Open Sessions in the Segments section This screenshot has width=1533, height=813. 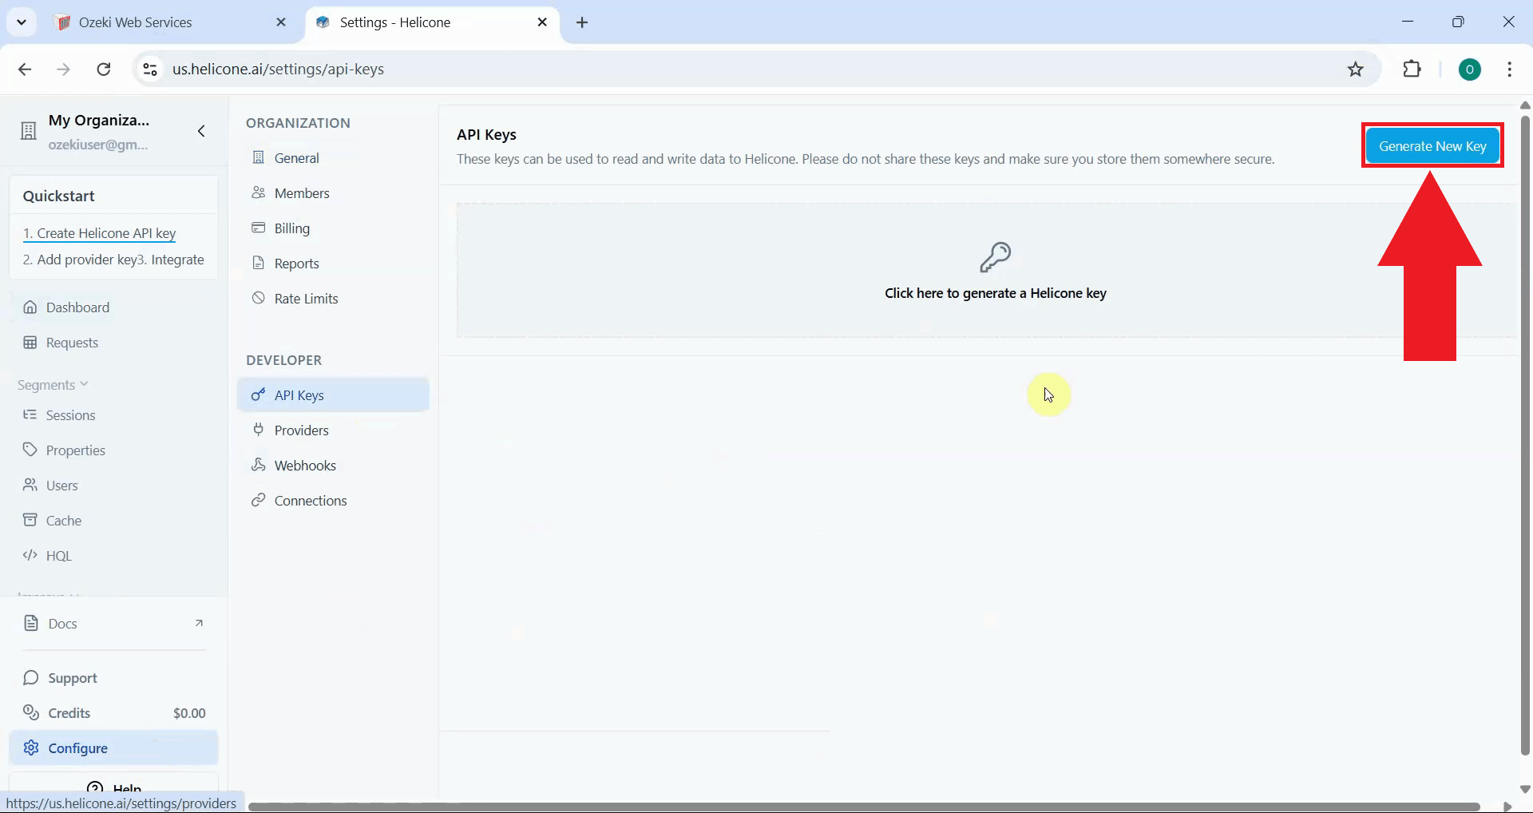[69, 414]
